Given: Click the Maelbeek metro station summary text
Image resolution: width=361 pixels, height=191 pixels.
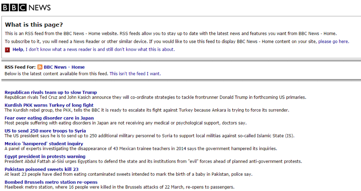Looking at the screenshot, I should [120, 187].
